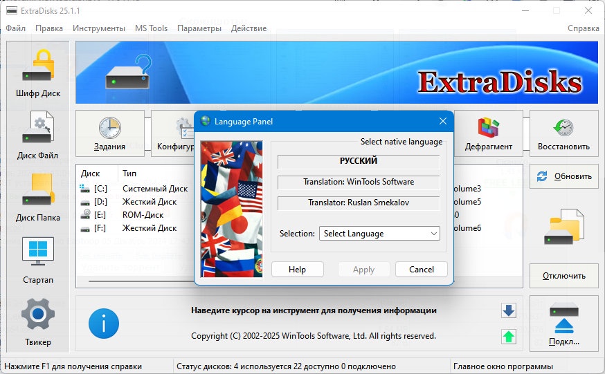This screenshot has height=374, width=605.
Task: Open the Файл menu
Action: pyautogui.click(x=15, y=28)
